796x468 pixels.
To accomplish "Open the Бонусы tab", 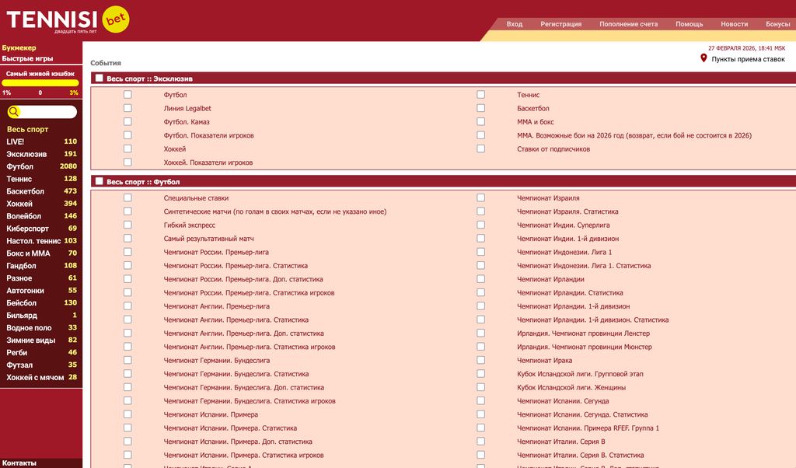I will coord(777,24).
